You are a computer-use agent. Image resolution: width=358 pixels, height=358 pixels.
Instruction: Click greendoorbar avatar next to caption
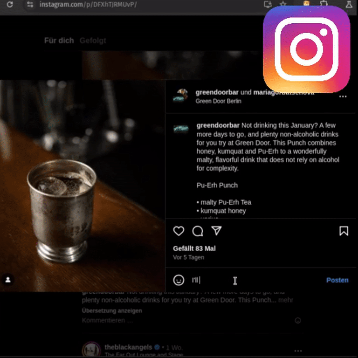(181, 129)
